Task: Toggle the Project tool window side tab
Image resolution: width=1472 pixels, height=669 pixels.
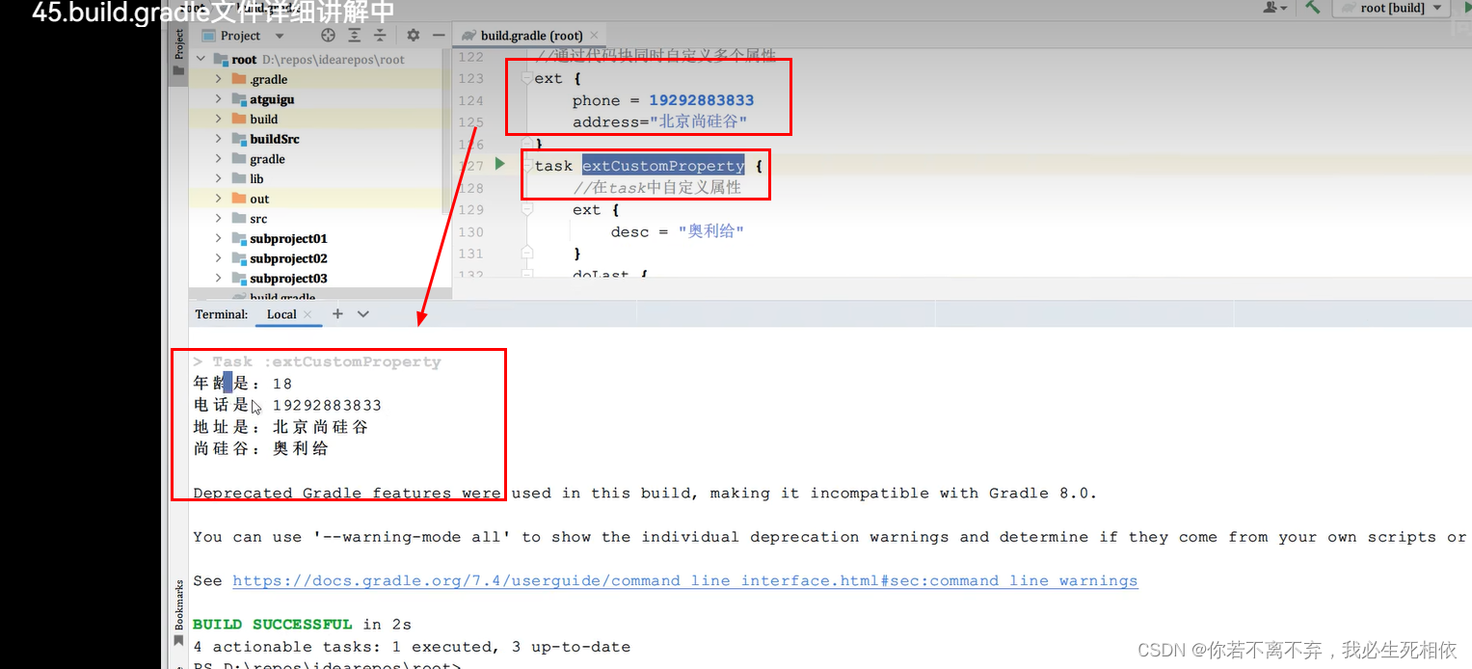Action: [178, 54]
